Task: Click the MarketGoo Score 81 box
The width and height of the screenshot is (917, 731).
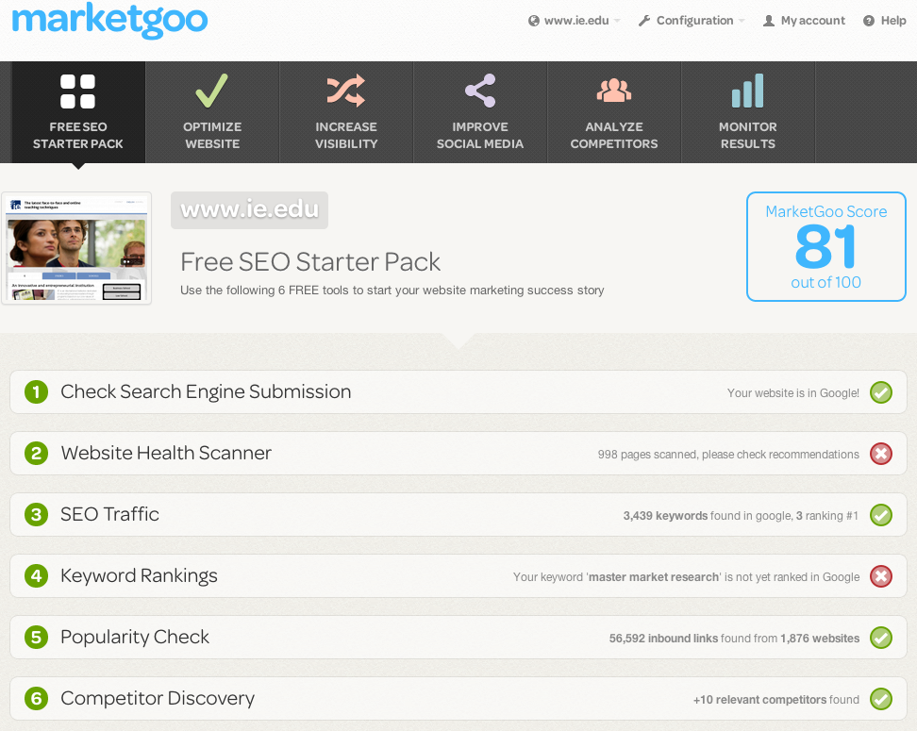Action: point(826,247)
